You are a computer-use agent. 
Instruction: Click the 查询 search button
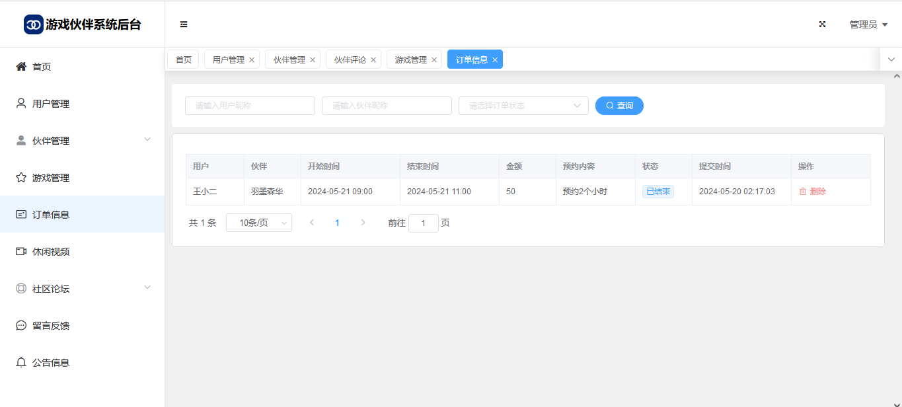[619, 106]
